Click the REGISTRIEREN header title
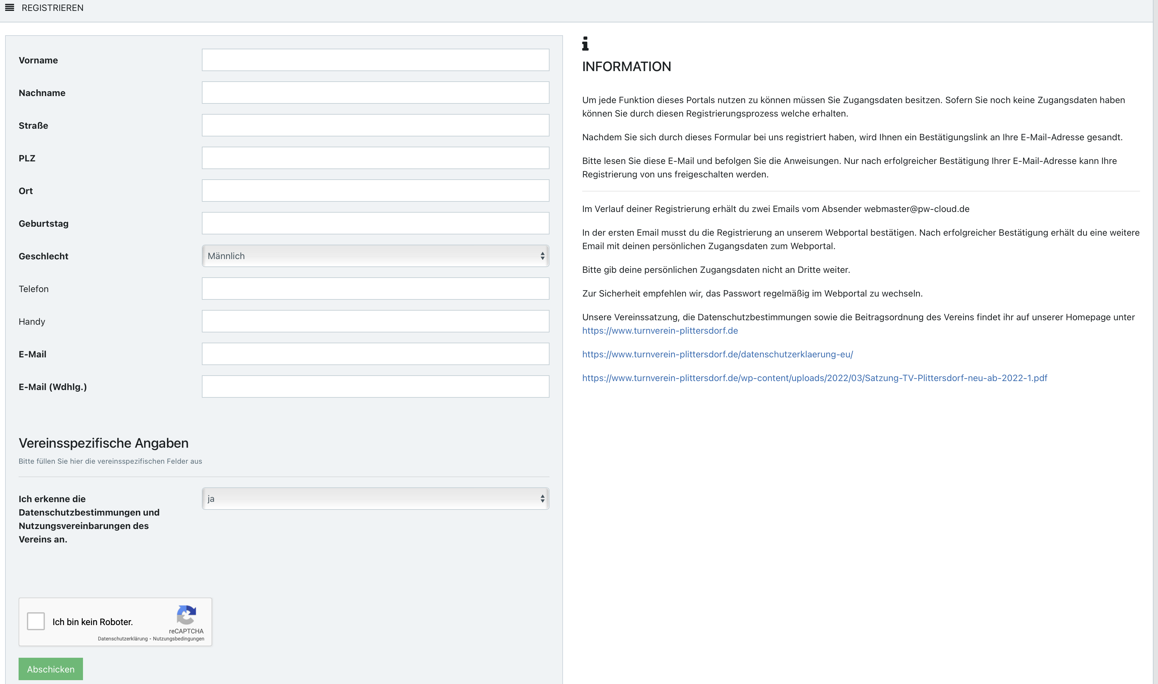The height and width of the screenshot is (684, 1158). [53, 8]
